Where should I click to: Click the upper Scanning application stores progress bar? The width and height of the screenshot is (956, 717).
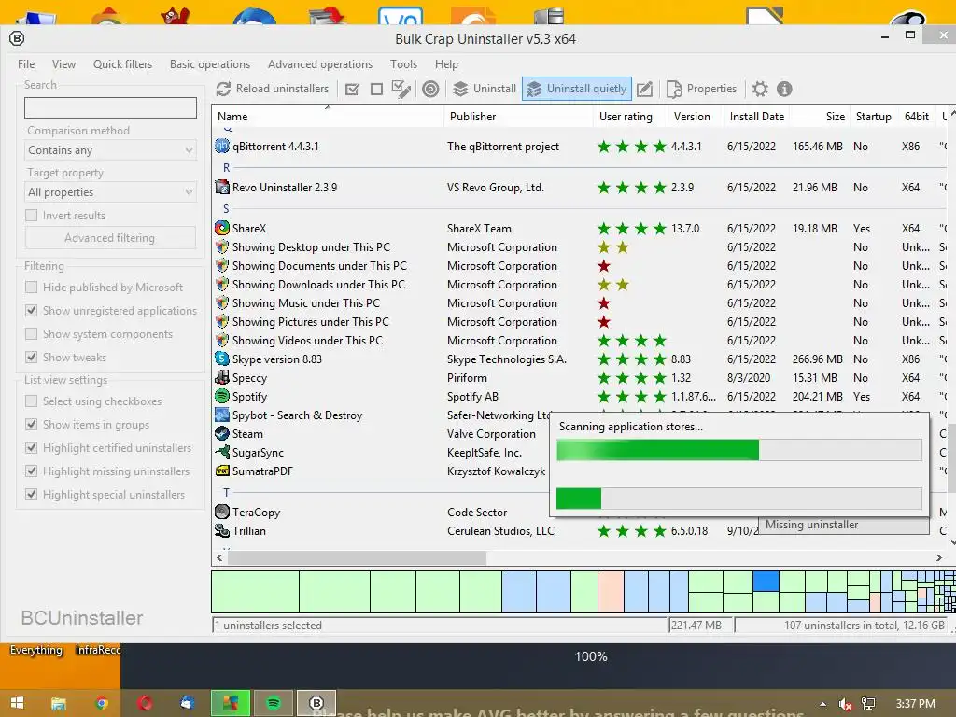739,451
